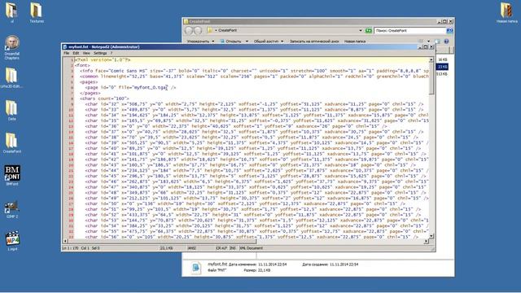
Task: Click the horizontal scrollbar left arrow in Notepad2
Action: pyautogui.click(x=65, y=241)
